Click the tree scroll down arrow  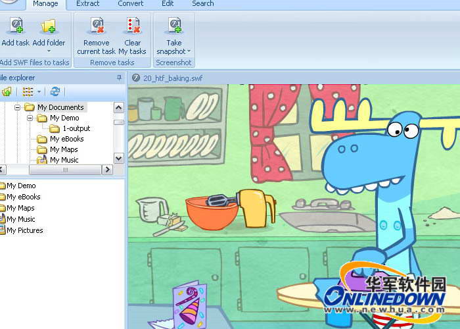coord(118,159)
